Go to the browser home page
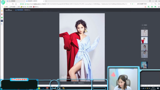Screen dimensions: 160x90 16,4
